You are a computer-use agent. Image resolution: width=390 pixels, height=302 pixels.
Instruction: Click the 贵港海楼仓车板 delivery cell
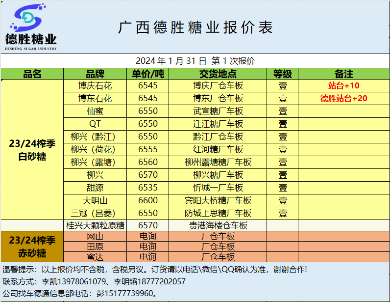coord(218,225)
